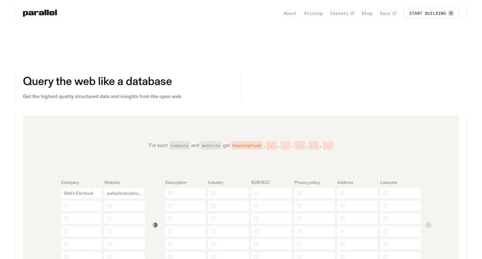Click the first row cell under B2B/B2C
Screen dimensions: 482x259
(271, 193)
